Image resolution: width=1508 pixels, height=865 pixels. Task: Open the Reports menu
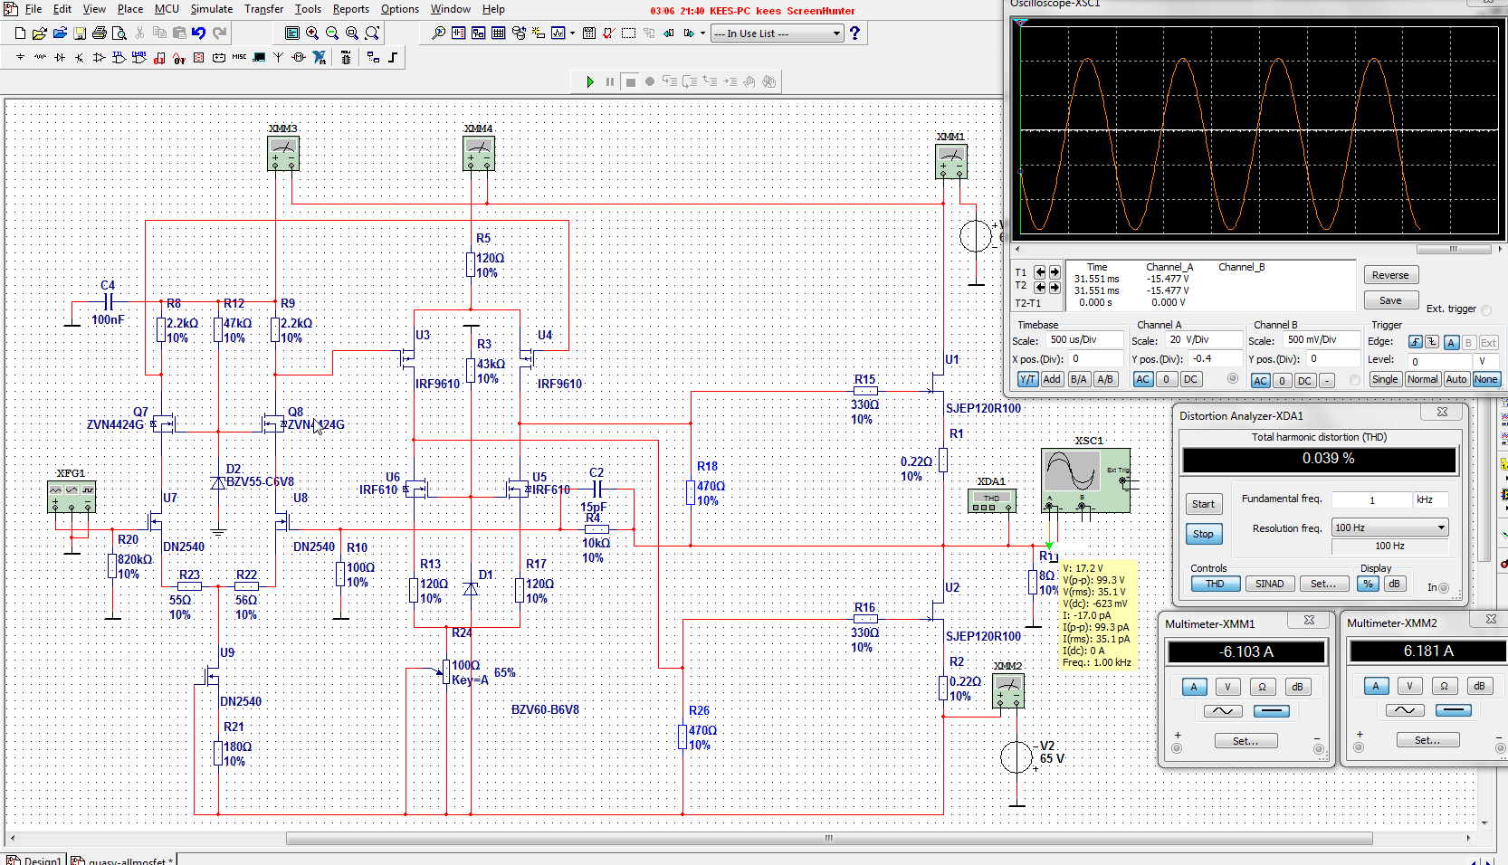click(350, 9)
